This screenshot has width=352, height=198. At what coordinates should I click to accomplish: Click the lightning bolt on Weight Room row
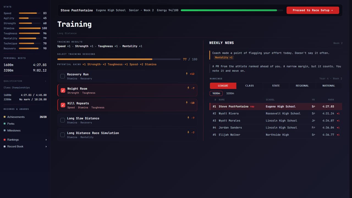click(x=188, y=88)
